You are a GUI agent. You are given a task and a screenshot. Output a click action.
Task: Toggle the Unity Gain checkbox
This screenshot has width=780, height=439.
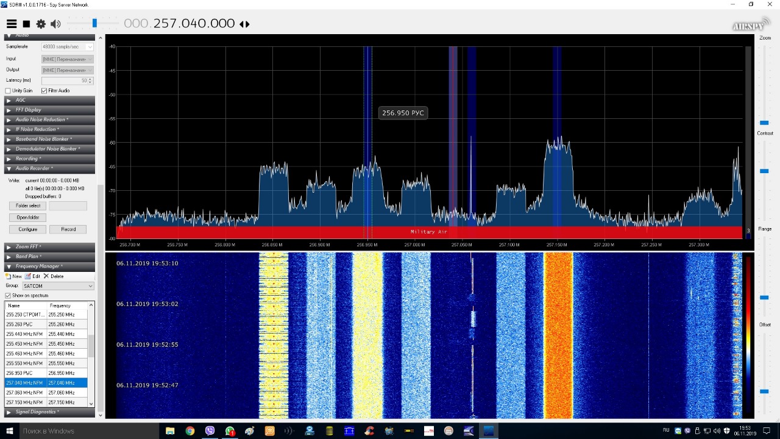click(x=9, y=91)
